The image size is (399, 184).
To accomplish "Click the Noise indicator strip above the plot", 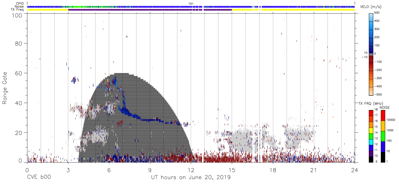I will [x=191, y=6].
